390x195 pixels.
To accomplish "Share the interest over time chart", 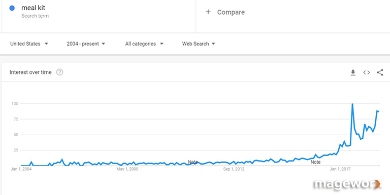I will 380,72.
